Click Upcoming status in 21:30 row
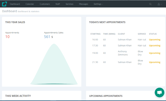The height and width of the screenshot is (101, 166). point(155,62)
